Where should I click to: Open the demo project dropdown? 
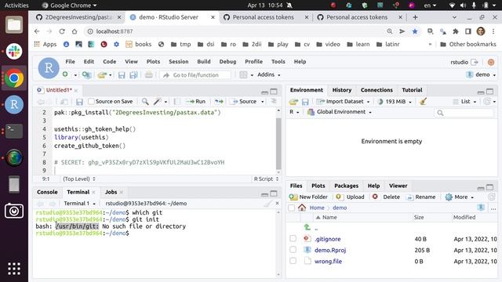(481, 74)
